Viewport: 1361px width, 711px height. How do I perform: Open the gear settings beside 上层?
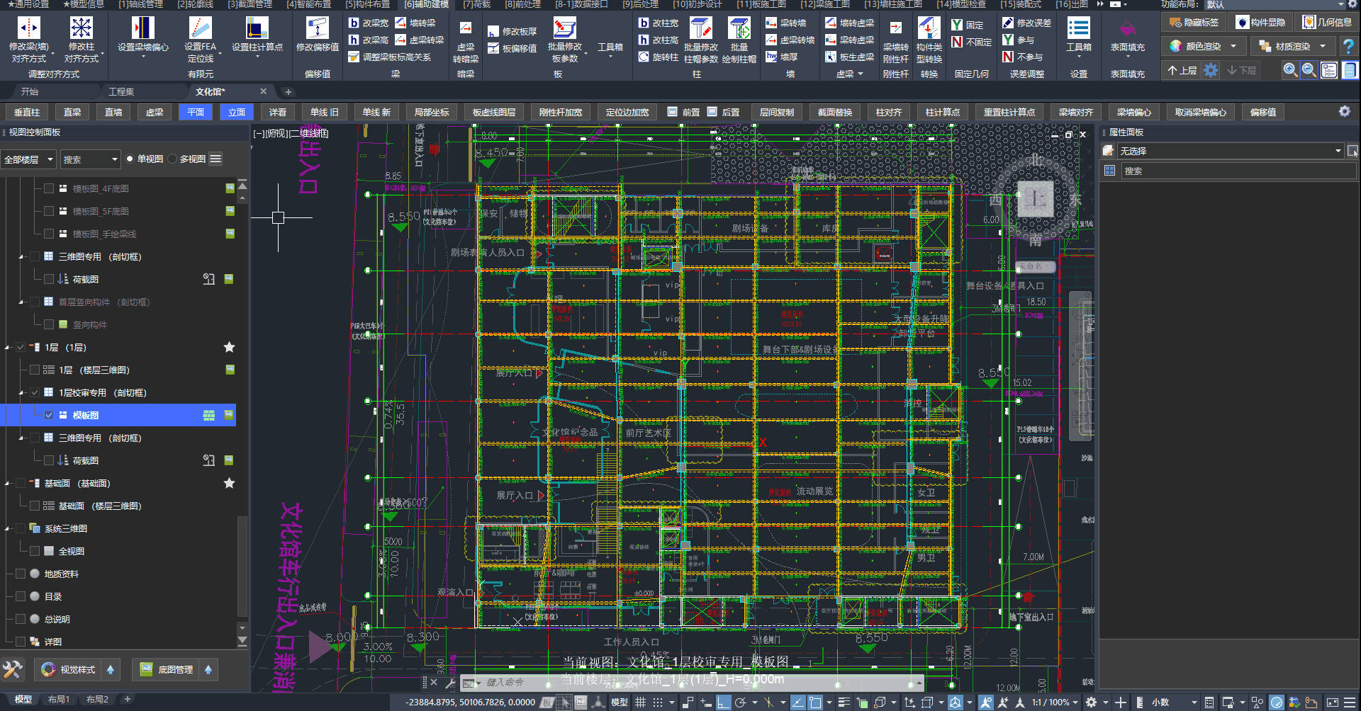(1211, 70)
